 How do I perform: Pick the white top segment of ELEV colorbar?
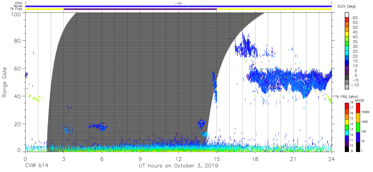coord(347,15)
